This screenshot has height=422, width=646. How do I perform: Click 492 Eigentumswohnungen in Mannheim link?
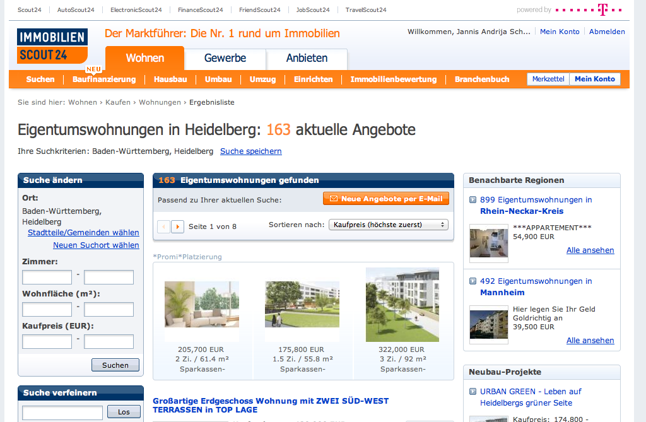point(536,287)
